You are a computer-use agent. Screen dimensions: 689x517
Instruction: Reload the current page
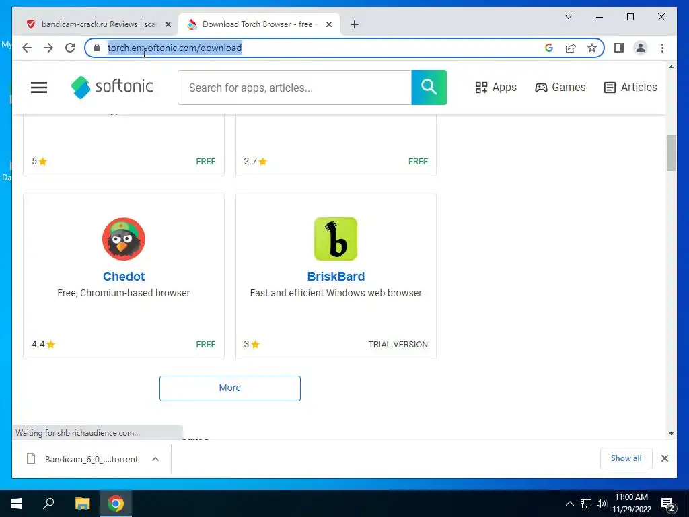(70, 48)
